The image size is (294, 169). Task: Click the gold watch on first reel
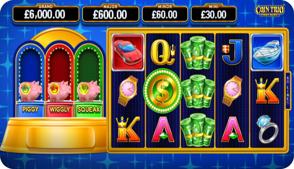coord(128,91)
